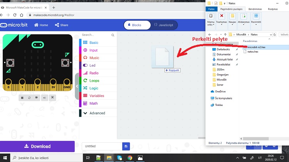Open the Loops blocks category
This screenshot has height=162, width=289.
98,81
